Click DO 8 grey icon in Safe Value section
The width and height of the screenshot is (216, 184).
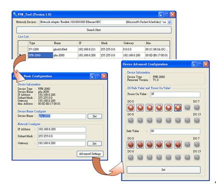coord(131,157)
